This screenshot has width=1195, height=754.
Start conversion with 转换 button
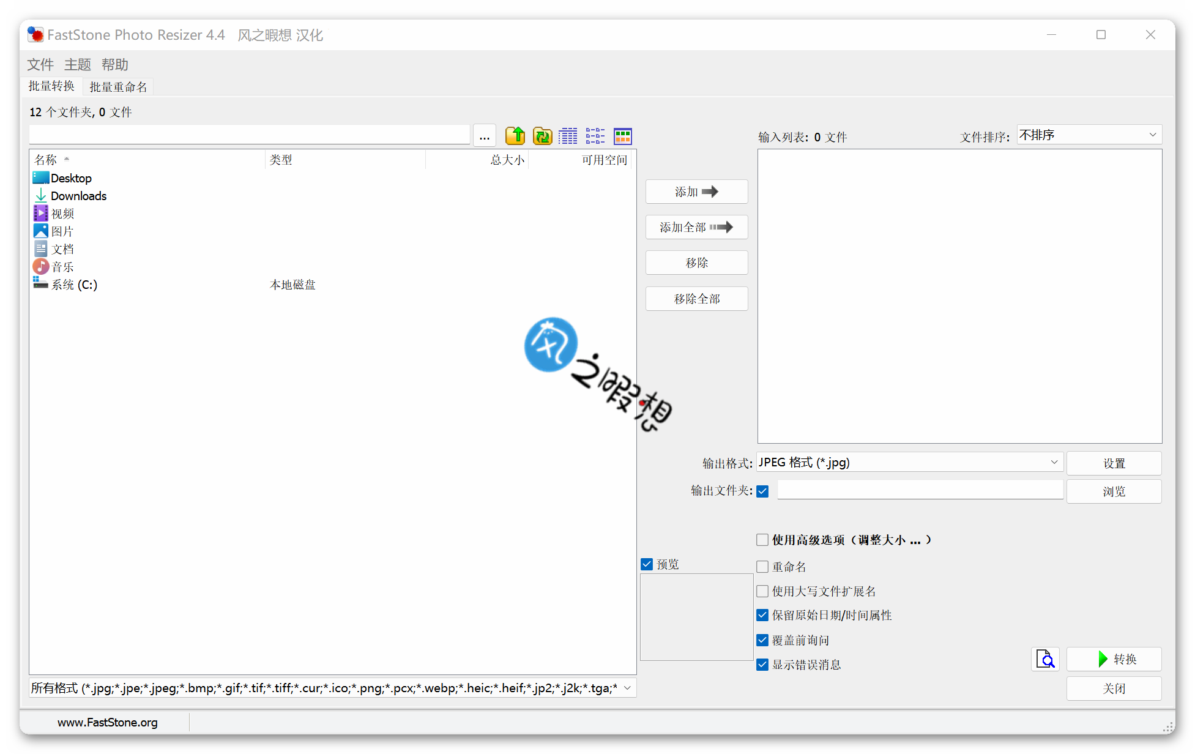click(x=1114, y=659)
